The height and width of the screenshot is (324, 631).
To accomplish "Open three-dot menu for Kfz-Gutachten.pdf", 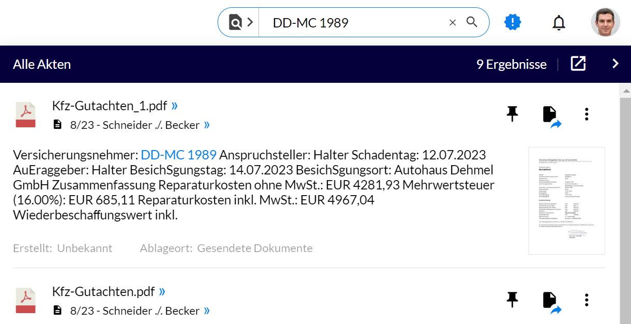I will pyautogui.click(x=586, y=300).
